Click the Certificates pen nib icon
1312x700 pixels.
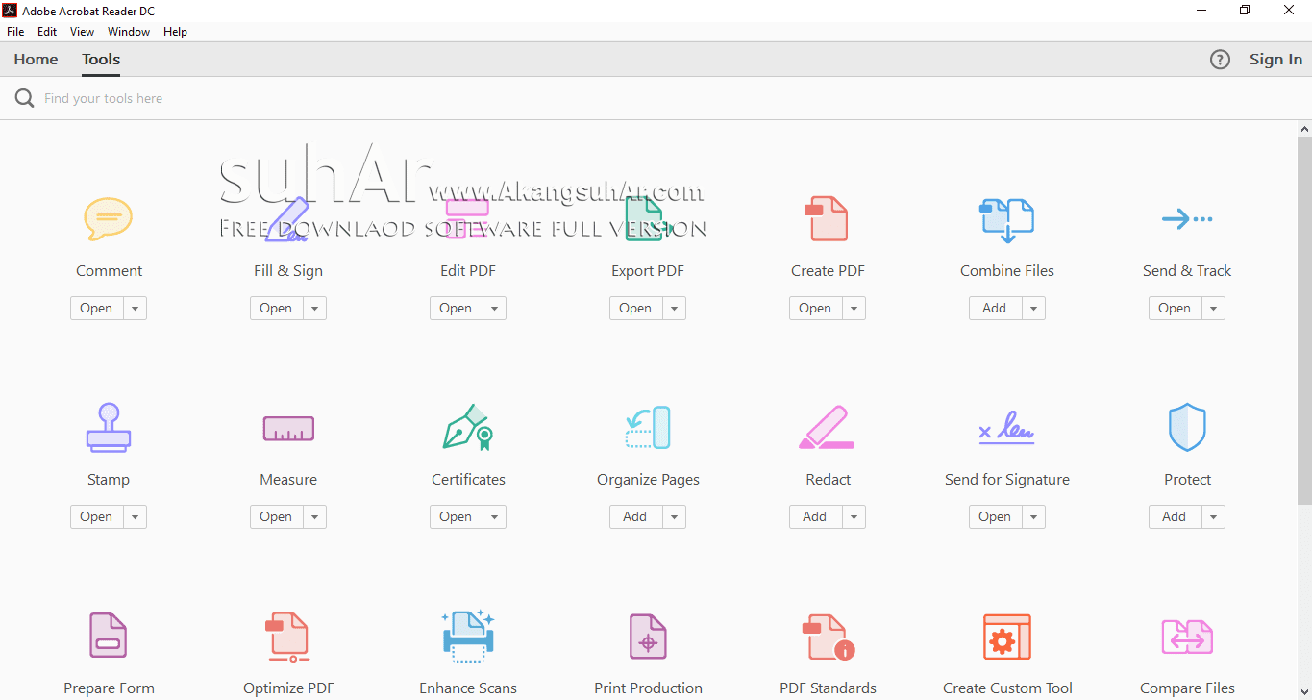click(468, 428)
